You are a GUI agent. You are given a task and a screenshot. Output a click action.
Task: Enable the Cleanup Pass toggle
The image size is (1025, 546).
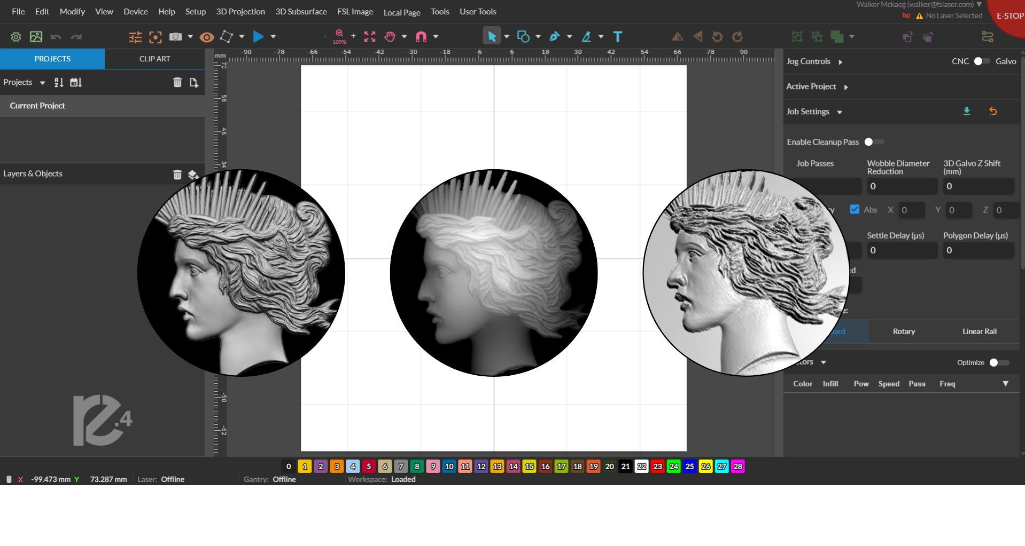point(872,142)
